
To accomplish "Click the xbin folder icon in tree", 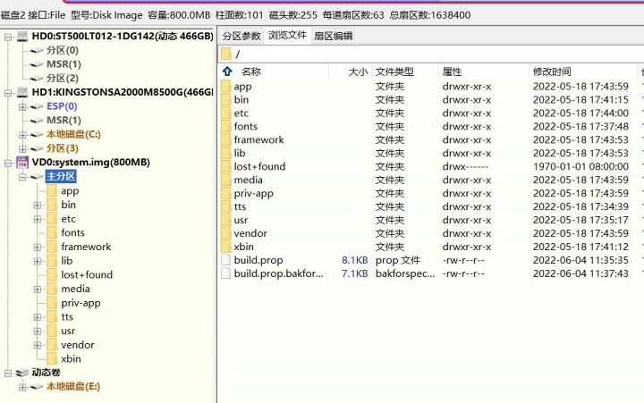I will [x=52, y=358].
